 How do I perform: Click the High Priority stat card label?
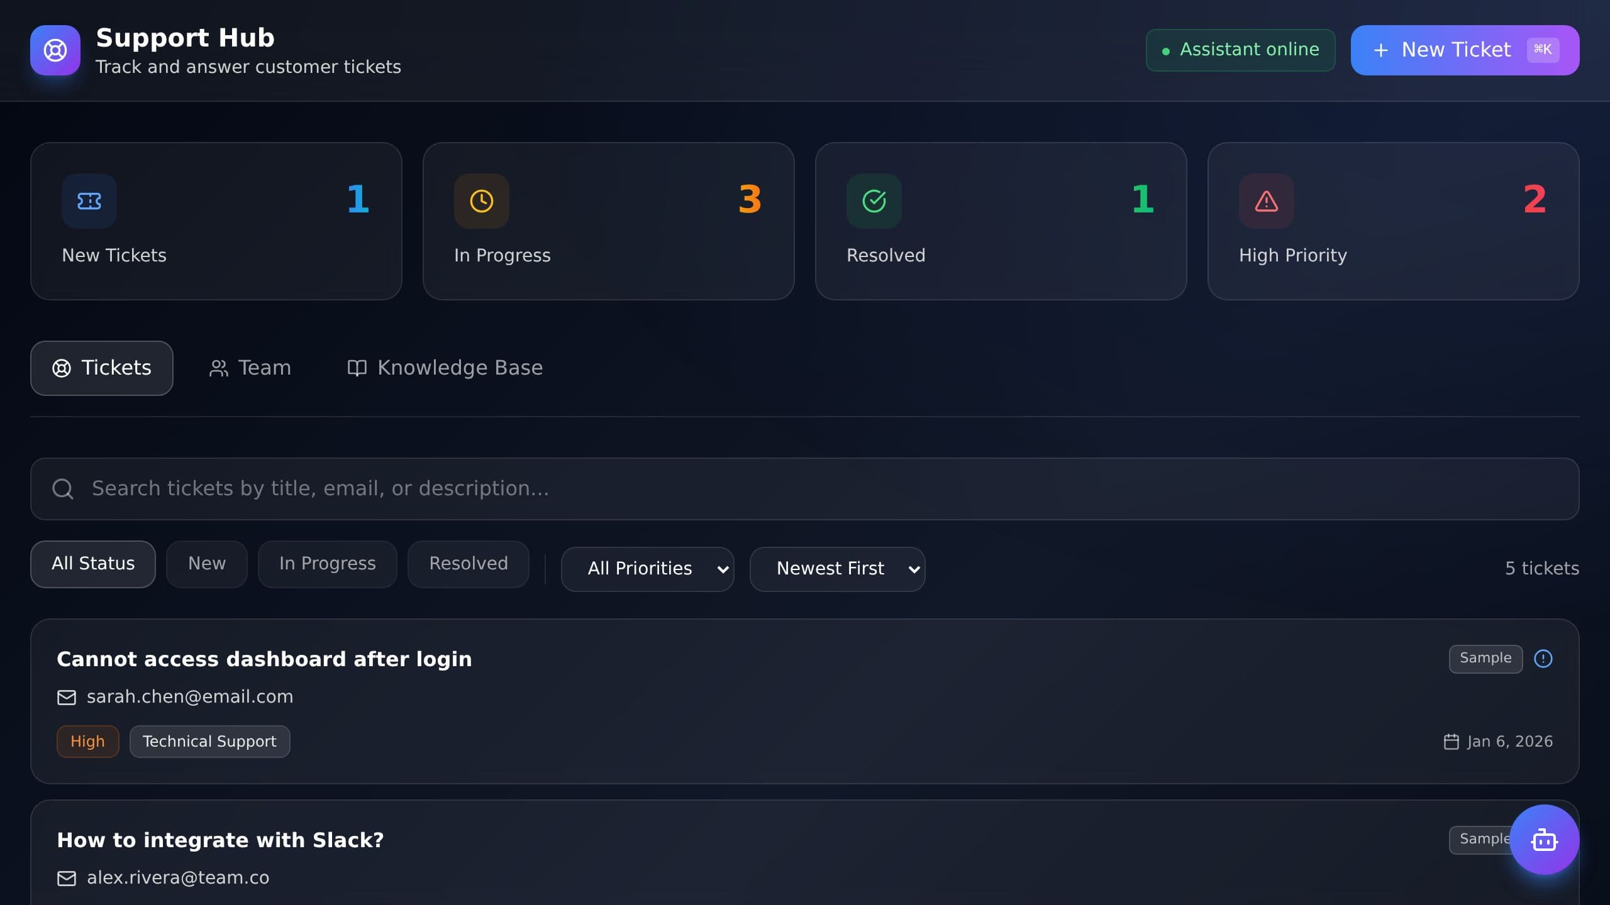pyautogui.click(x=1293, y=256)
